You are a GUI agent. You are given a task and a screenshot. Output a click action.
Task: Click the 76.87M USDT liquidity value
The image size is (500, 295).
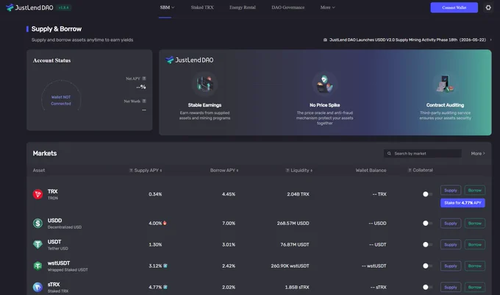(295, 245)
